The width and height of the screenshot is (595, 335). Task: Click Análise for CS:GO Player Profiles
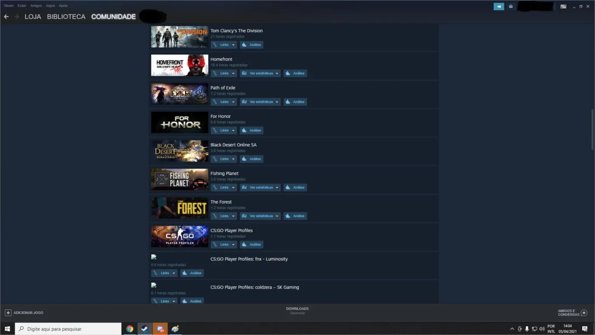click(252, 244)
